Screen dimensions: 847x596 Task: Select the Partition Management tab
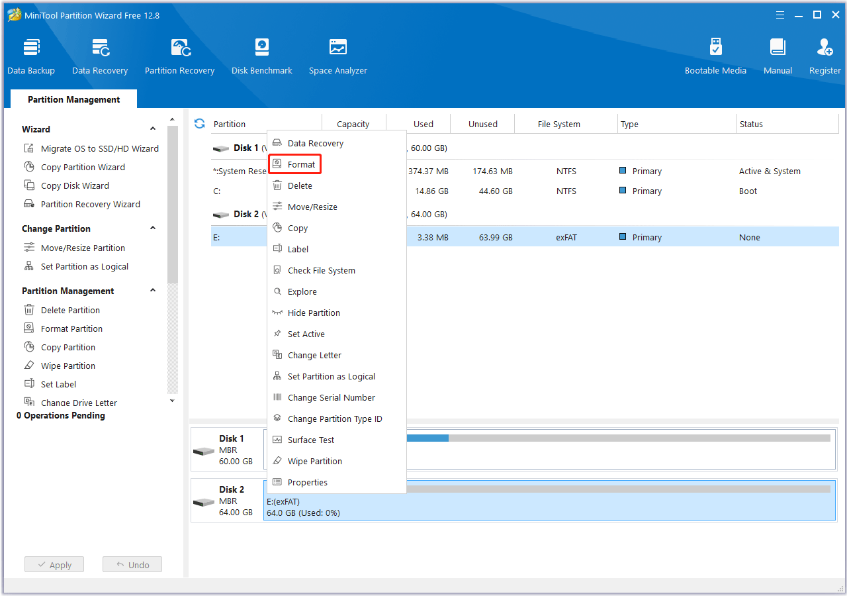74,99
